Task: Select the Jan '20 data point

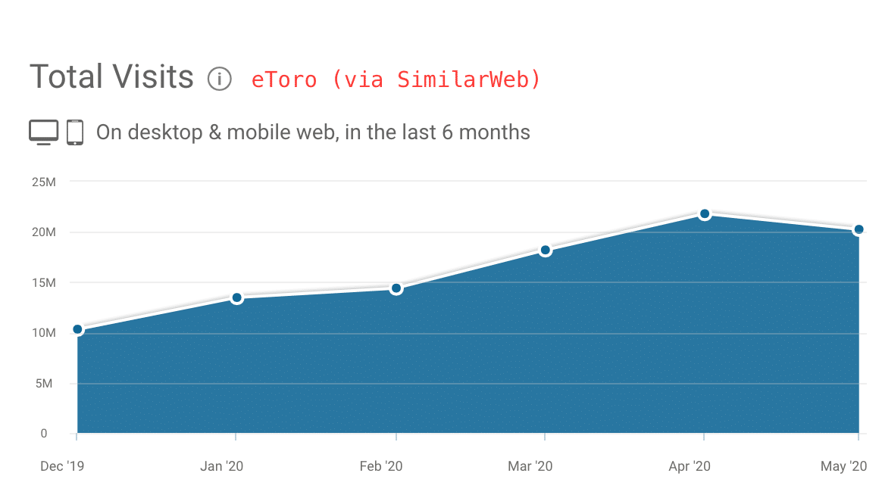Action: point(236,297)
